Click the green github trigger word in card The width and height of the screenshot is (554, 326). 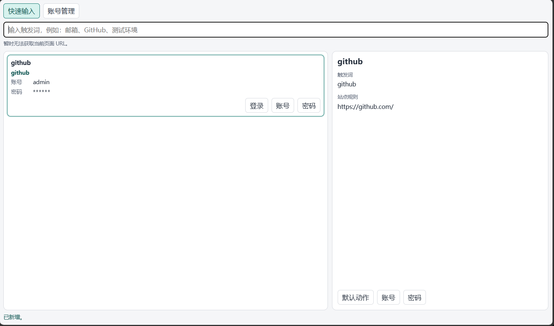coord(20,72)
